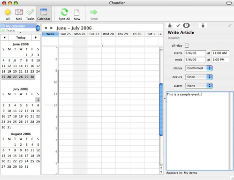Screen dimensions: 234x180
Task: Switch to the Tasks view
Action: (30, 15)
